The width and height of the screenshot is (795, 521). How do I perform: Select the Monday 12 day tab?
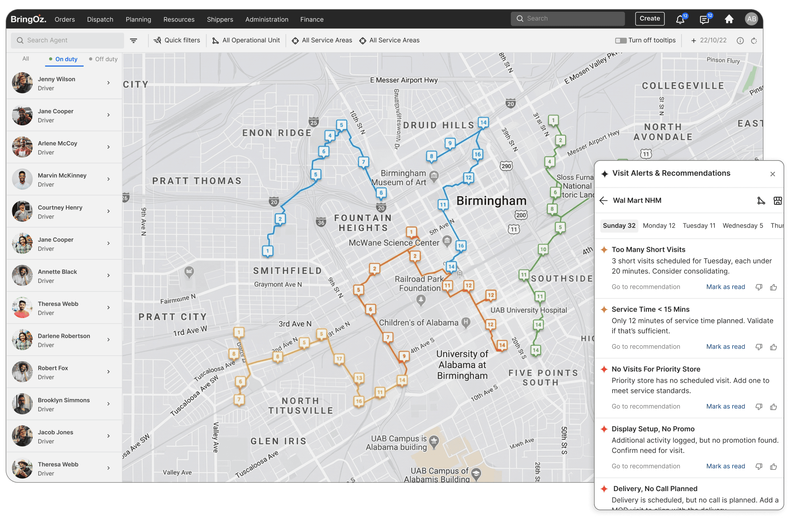(x=659, y=226)
